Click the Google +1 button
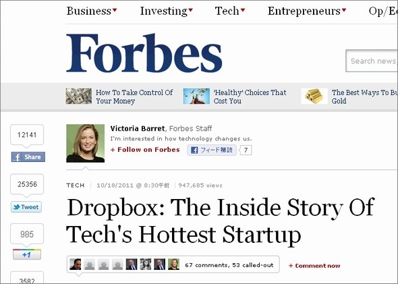Screen dimensions: 398x284 coord(27,254)
